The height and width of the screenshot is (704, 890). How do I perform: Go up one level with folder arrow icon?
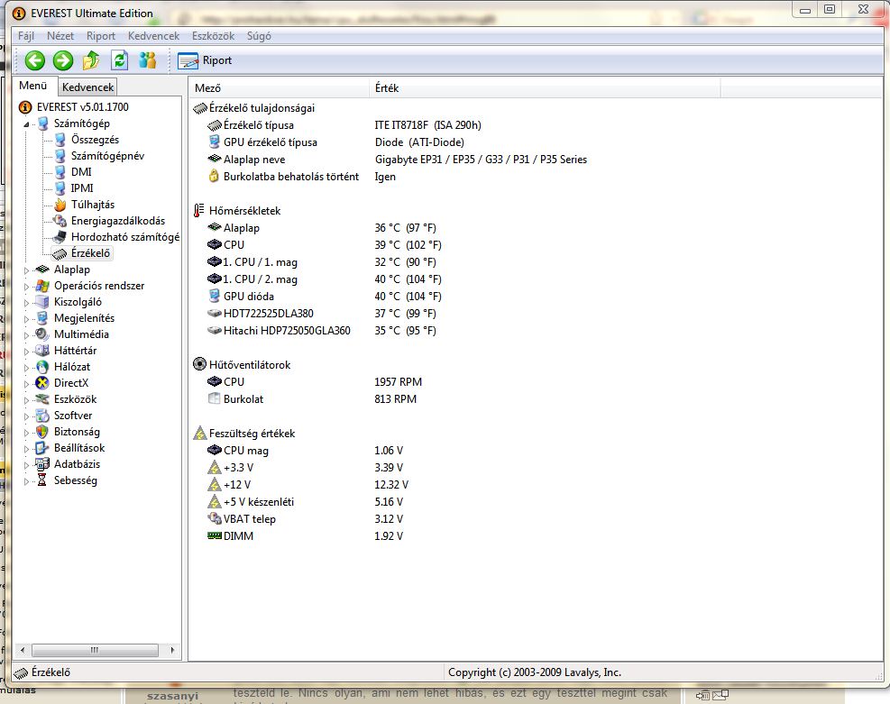coord(91,60)
